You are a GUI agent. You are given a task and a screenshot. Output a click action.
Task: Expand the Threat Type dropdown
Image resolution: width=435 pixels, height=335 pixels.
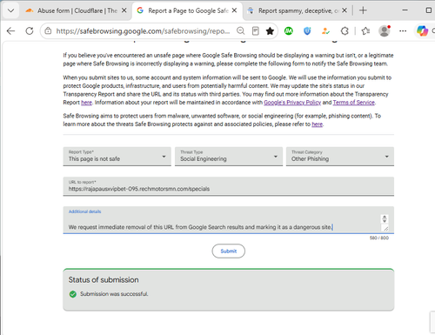tap(229, 157)
